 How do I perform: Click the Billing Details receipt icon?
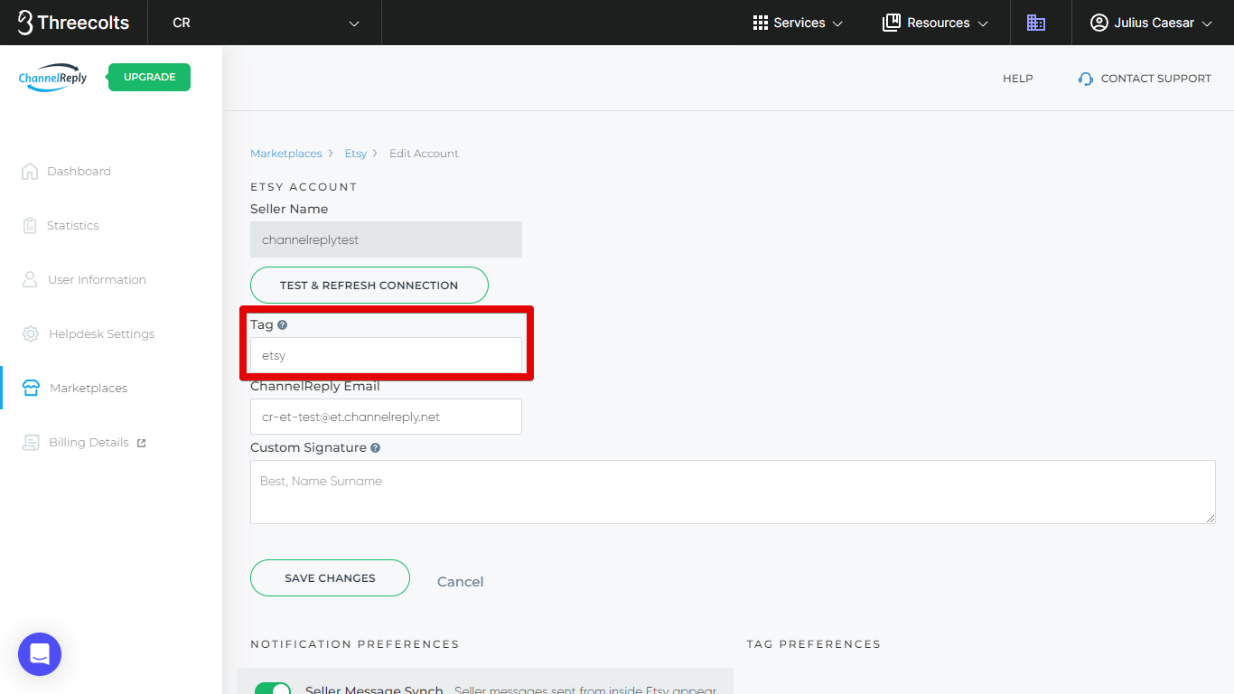[x=31, y=442]
